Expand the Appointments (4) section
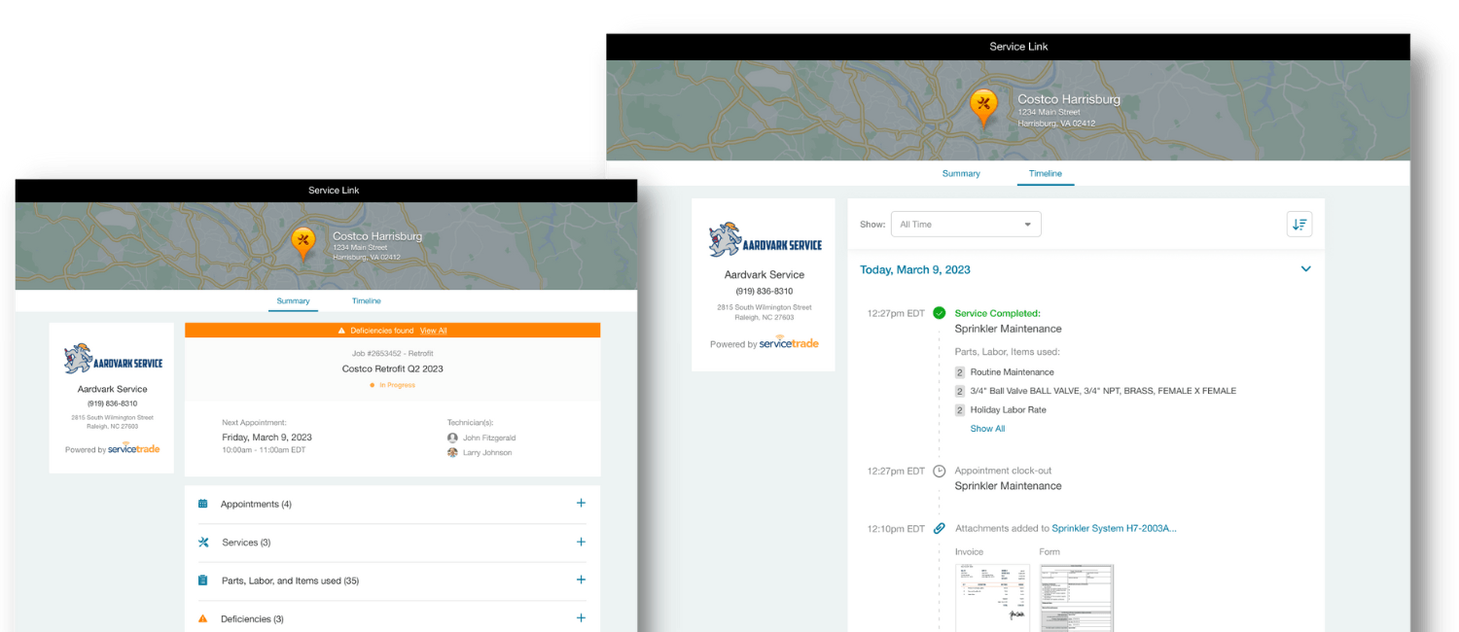The image size is (1459, 632). click(x=581, y=504)
